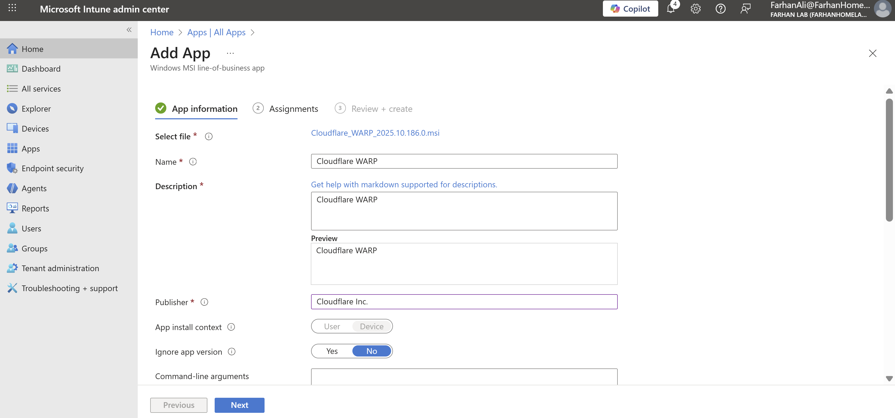895x418 pixels.
Task: Switch to the Assignments step tab
Action: [293, 108]
